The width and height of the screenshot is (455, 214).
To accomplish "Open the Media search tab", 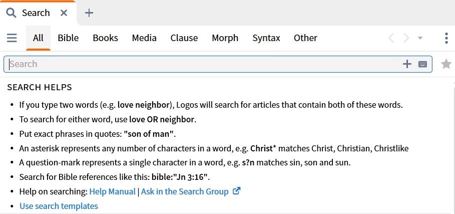I will pyautogui.click(x=144, y=38).
